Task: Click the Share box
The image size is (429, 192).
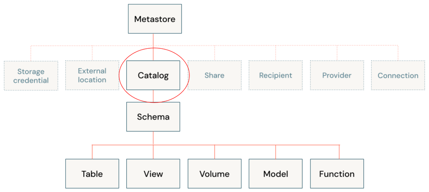Action: pos(214,75)
